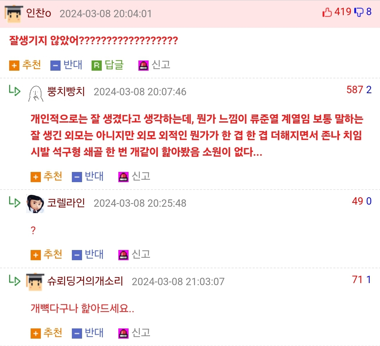Screen dimensions: 380x346
Task: Open 뿡치빵치 username link
Action: [x=66, y=91]
